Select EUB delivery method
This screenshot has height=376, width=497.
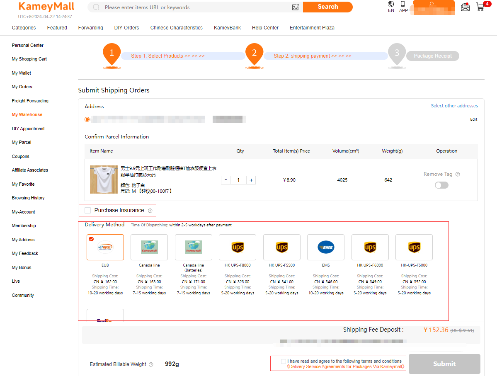pos(105,247)
